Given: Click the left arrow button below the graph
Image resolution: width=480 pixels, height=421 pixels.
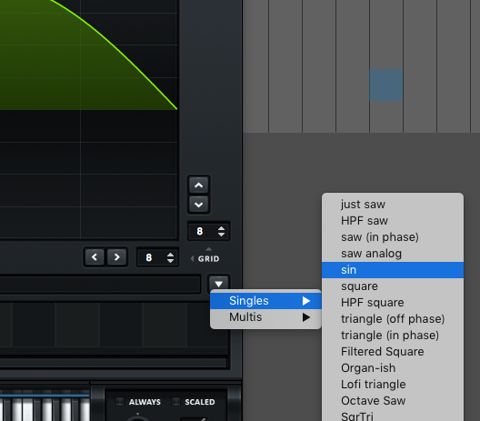Looking at the screenshot, I should (95, 257).
